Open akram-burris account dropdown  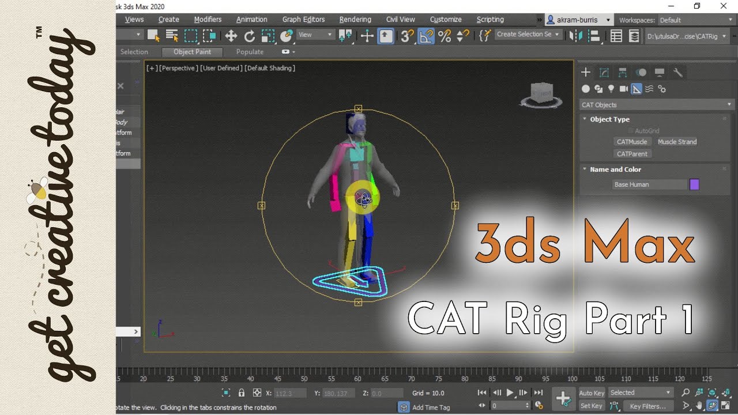point(579,20)
